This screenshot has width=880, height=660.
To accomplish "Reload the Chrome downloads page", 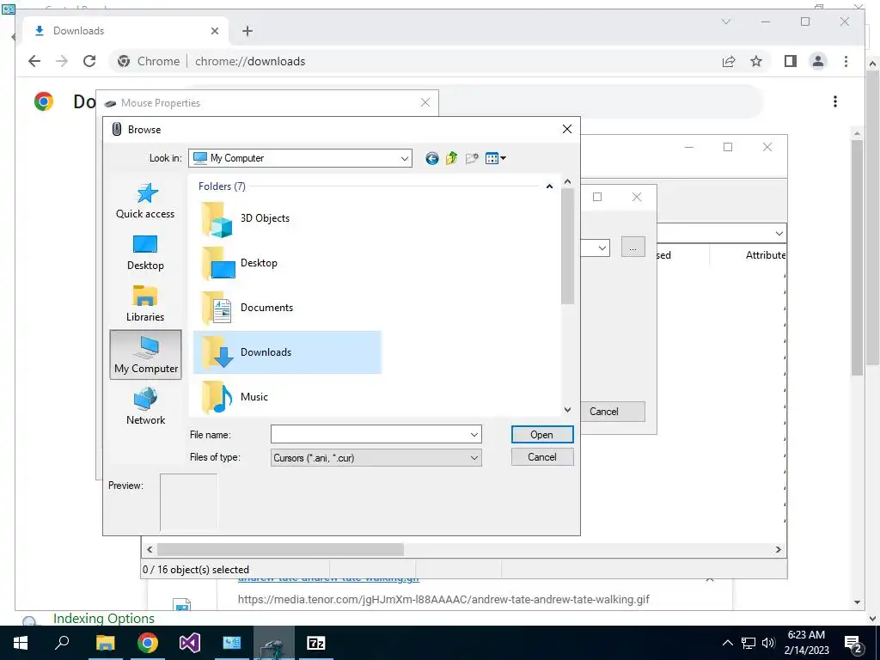I will coord(89,61).
